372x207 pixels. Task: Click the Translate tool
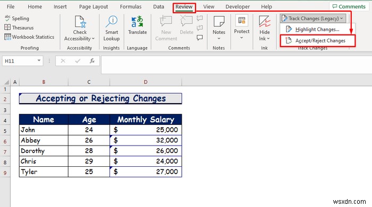pos(137,25)
